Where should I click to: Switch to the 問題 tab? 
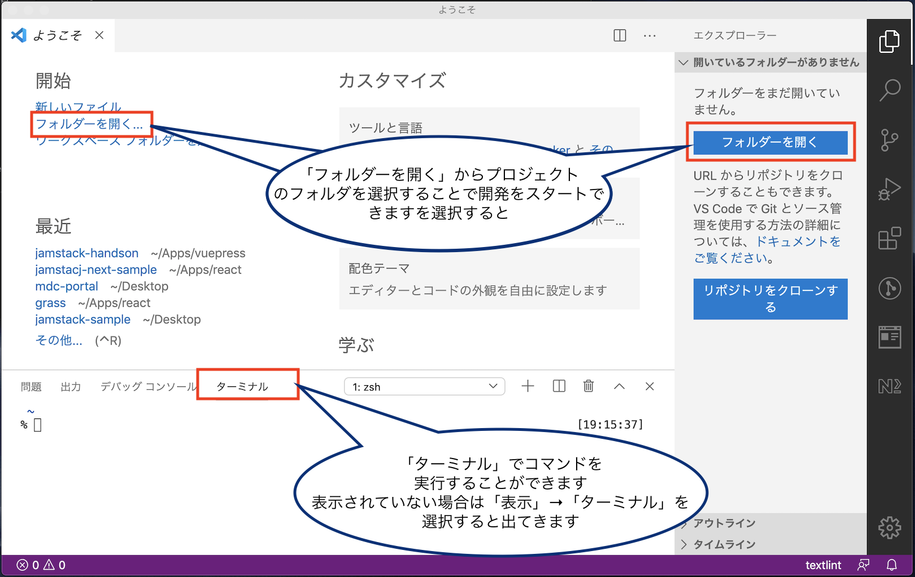(31, 386)
